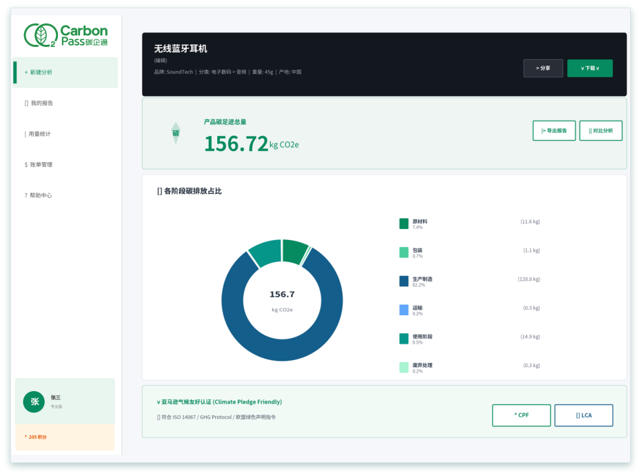Click the 编辑 link under product title
This screenshot has height=476, width=641.
tap(160, 61)
